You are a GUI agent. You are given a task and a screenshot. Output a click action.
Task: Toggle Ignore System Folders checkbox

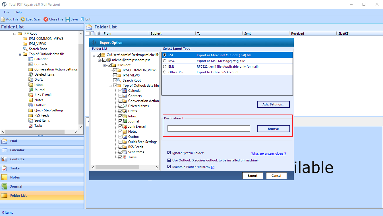click(x=169, y=153)
